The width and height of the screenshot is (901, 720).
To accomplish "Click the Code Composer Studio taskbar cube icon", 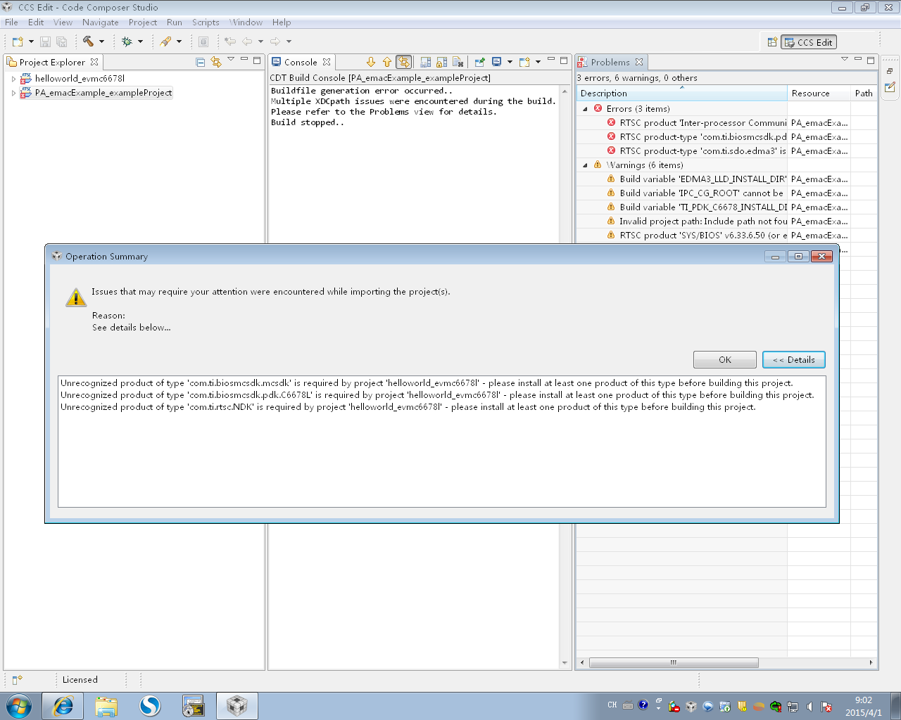I will 237,706.
